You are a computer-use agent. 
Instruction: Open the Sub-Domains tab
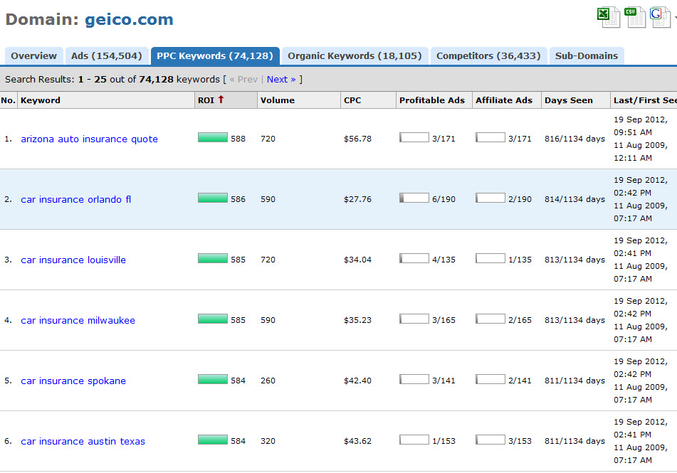587,56
